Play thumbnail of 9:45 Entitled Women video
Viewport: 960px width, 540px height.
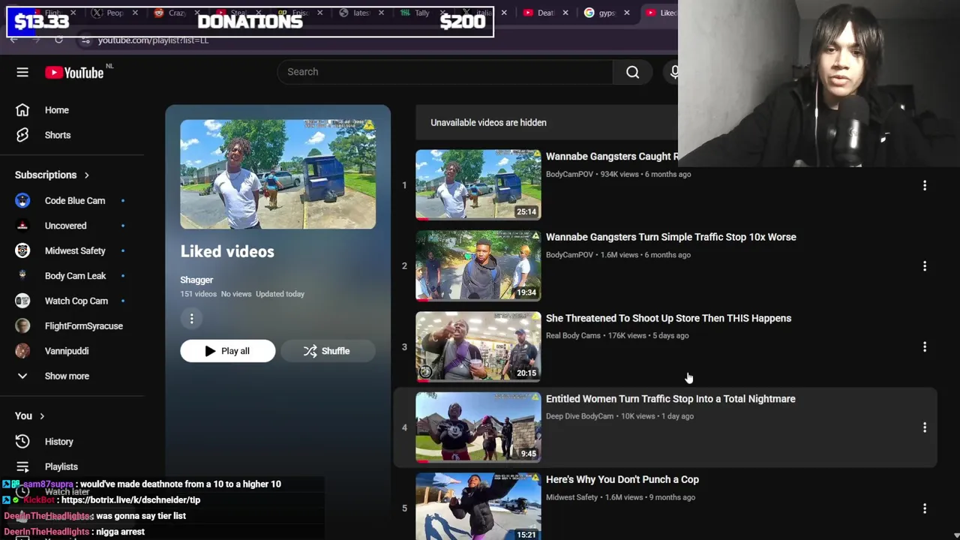478,427
